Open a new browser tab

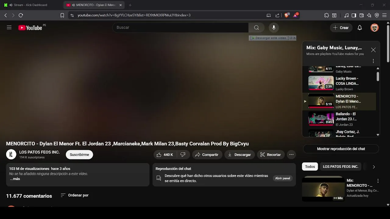point(130,5)
